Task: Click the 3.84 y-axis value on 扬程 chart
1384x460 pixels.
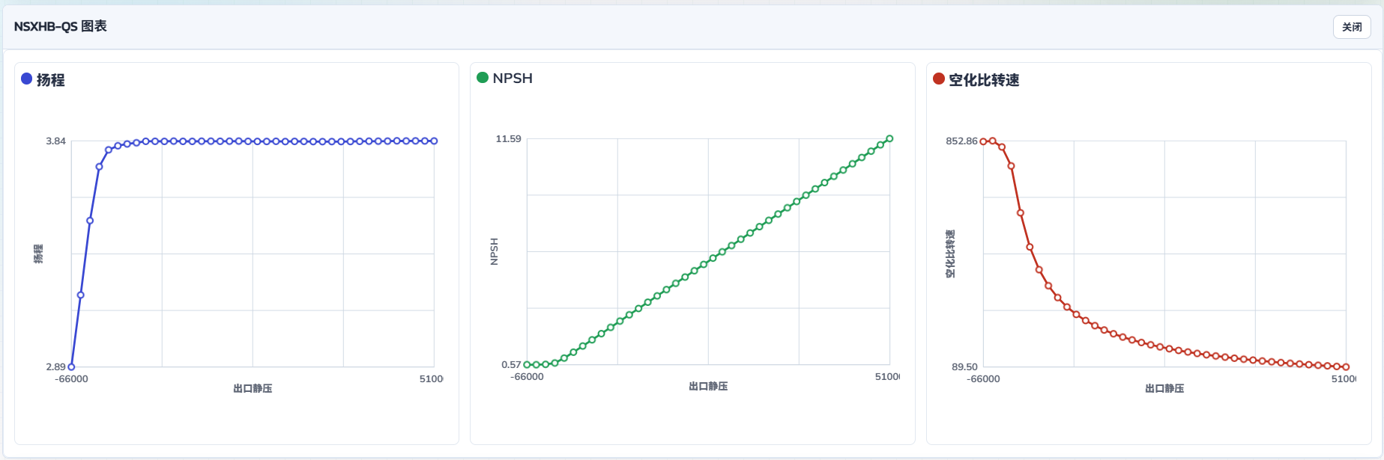Action: (55, 141)
